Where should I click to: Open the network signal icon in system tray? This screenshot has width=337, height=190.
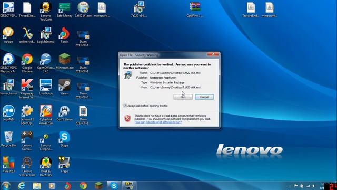[x=308, y=186]
